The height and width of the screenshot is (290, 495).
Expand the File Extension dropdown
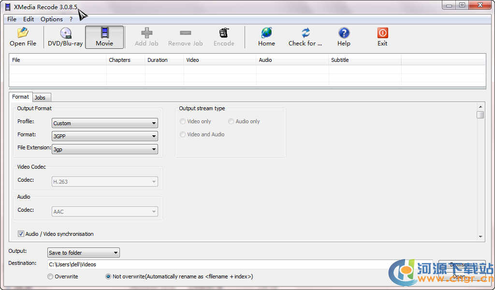(x=104, y=149)
